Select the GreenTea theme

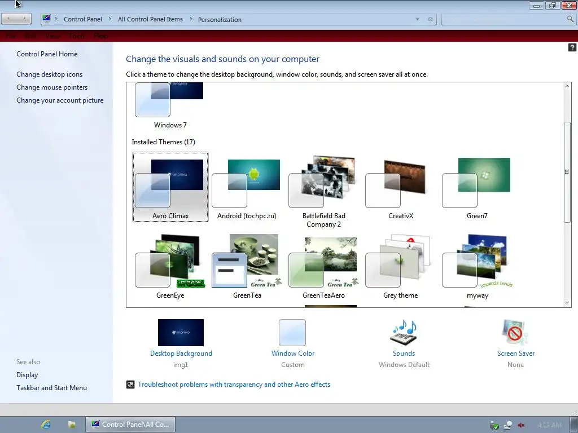pos(247,267)
